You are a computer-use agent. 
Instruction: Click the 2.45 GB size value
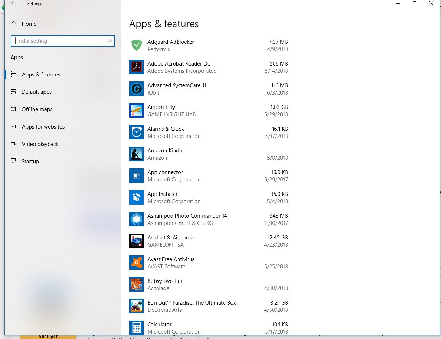pyautogui.click(x=279, y=238)
